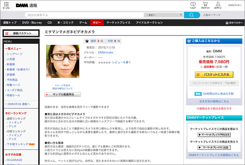The height and width of the screenshot is (165, 245).
Task: Select the CD nav item
Action: pyautogui.click(x=50, y=23)
